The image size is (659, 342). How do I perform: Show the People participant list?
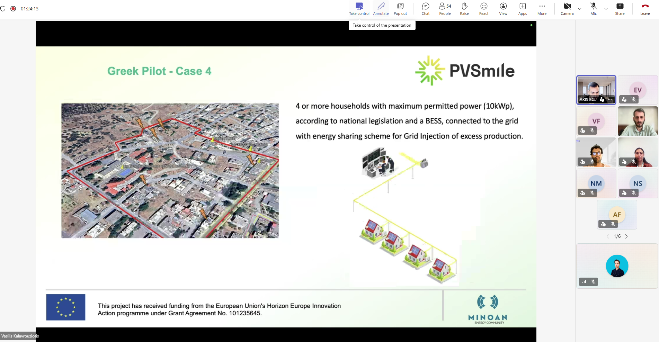(x=445, y=9)
